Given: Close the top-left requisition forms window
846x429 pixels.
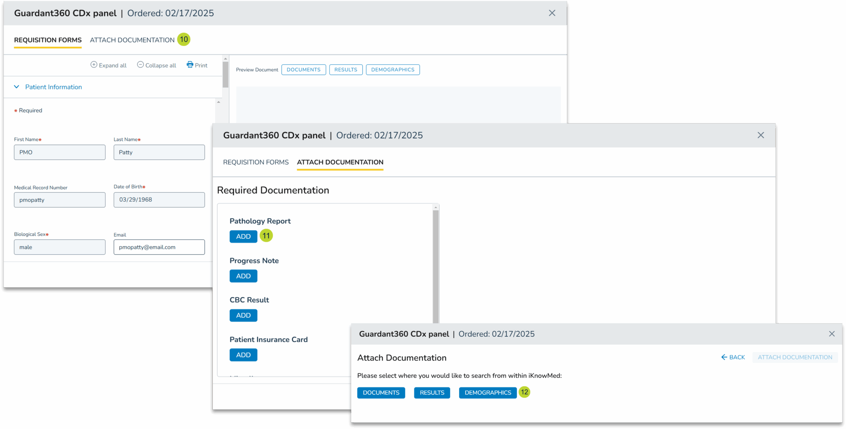Looking at the screenshot, I should [x=552, y=13].
